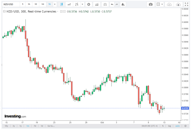Click the compare symbols scale icon
Image resolution: width=191 pixels, height=130 pixels.
tap(105, 4)
